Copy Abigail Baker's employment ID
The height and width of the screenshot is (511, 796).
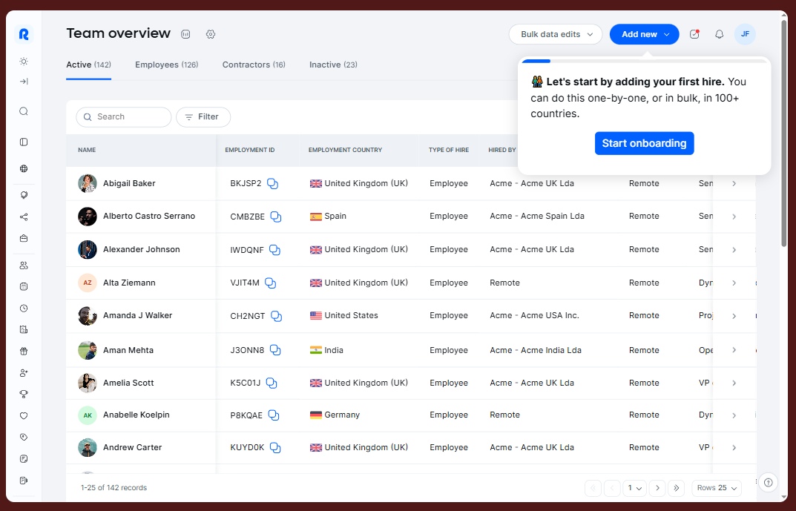click(x=272, y=184)
